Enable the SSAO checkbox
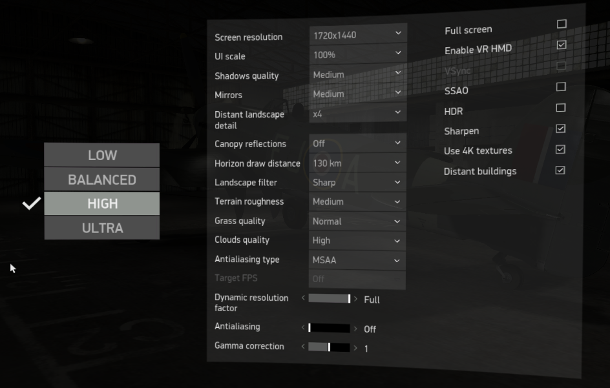The width and height of the screenshot is (610, 388). (x=561, y=87)
